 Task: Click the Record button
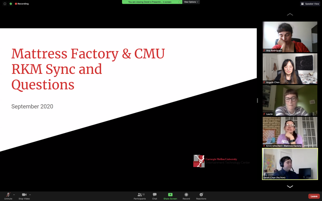[x=186, y=196]
